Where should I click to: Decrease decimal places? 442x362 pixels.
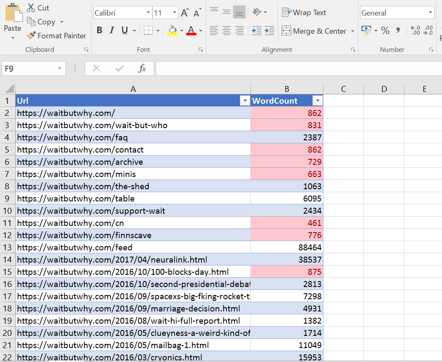428,30
